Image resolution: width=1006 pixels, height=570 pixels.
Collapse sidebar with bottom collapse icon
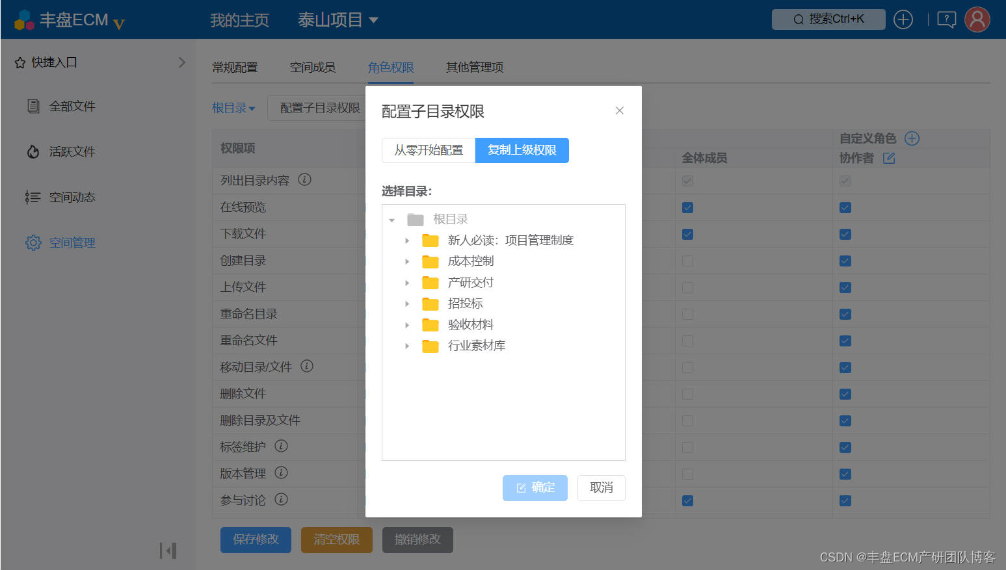[x=168, y=551]
